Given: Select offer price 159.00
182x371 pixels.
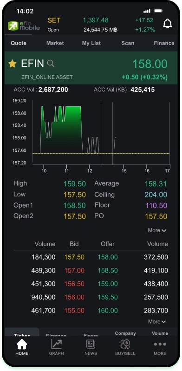Looking at the screenshot, I should coord(108,284).
